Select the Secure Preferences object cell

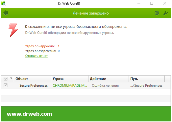34,86
